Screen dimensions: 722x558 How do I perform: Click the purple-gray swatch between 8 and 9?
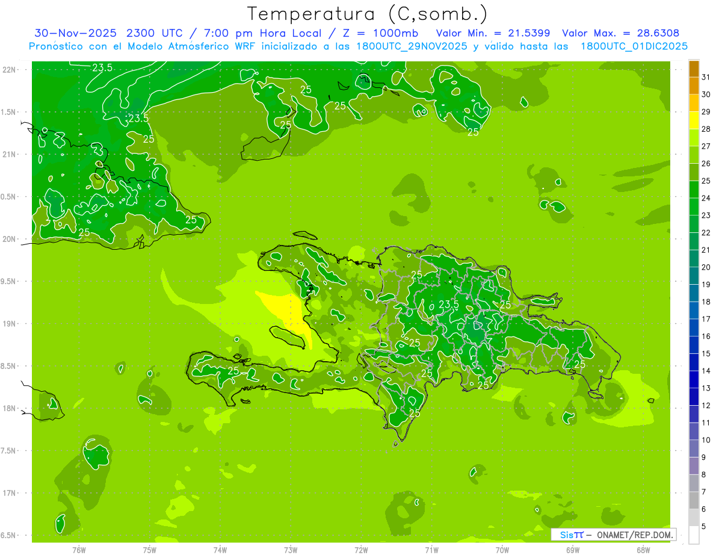tap(694, 466)
